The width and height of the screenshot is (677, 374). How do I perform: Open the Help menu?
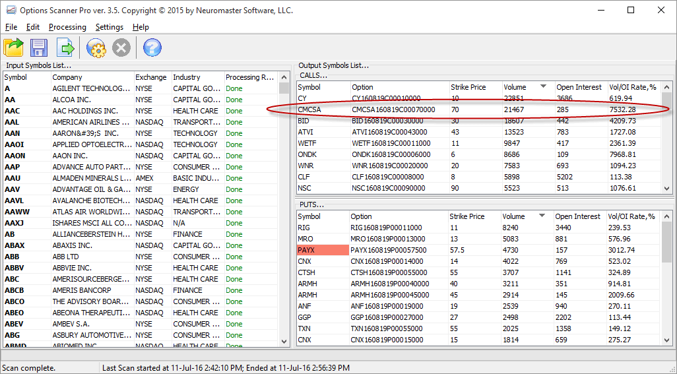pos(141,27)
